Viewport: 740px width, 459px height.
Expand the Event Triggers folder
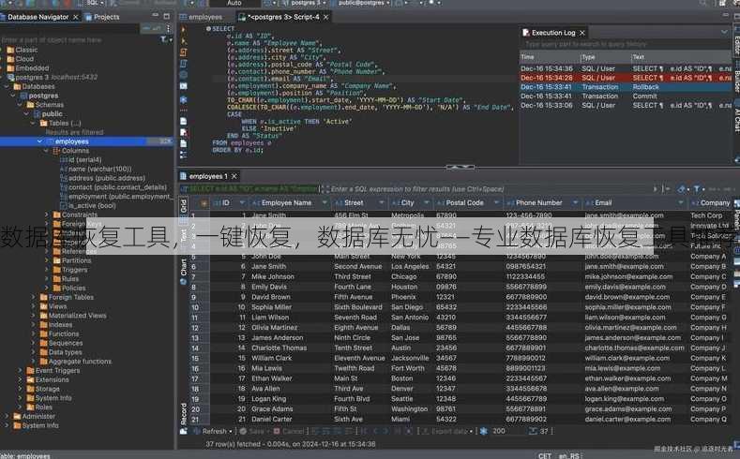coord(20,370)
